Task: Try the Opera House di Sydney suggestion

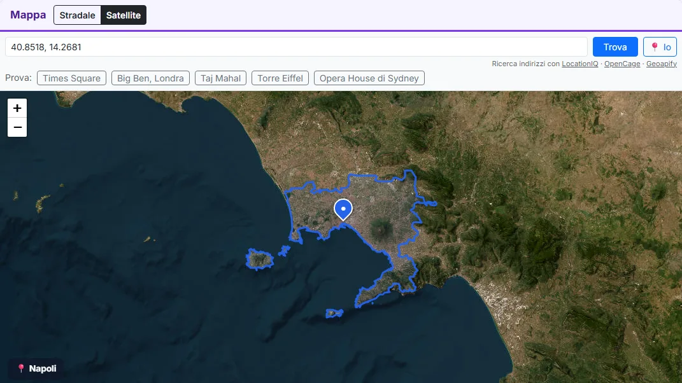Action: tap(369, 78)
